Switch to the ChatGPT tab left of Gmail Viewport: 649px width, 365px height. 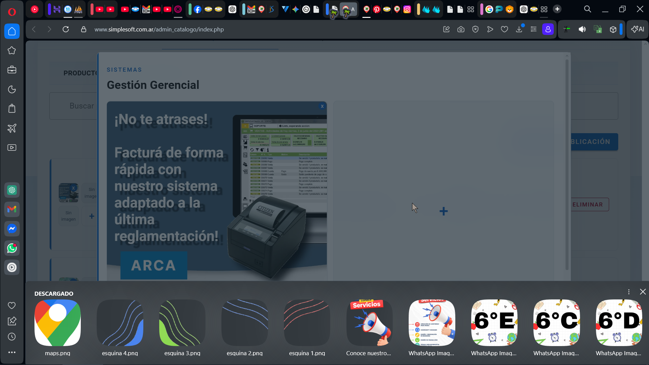click(x=232, y=9)
